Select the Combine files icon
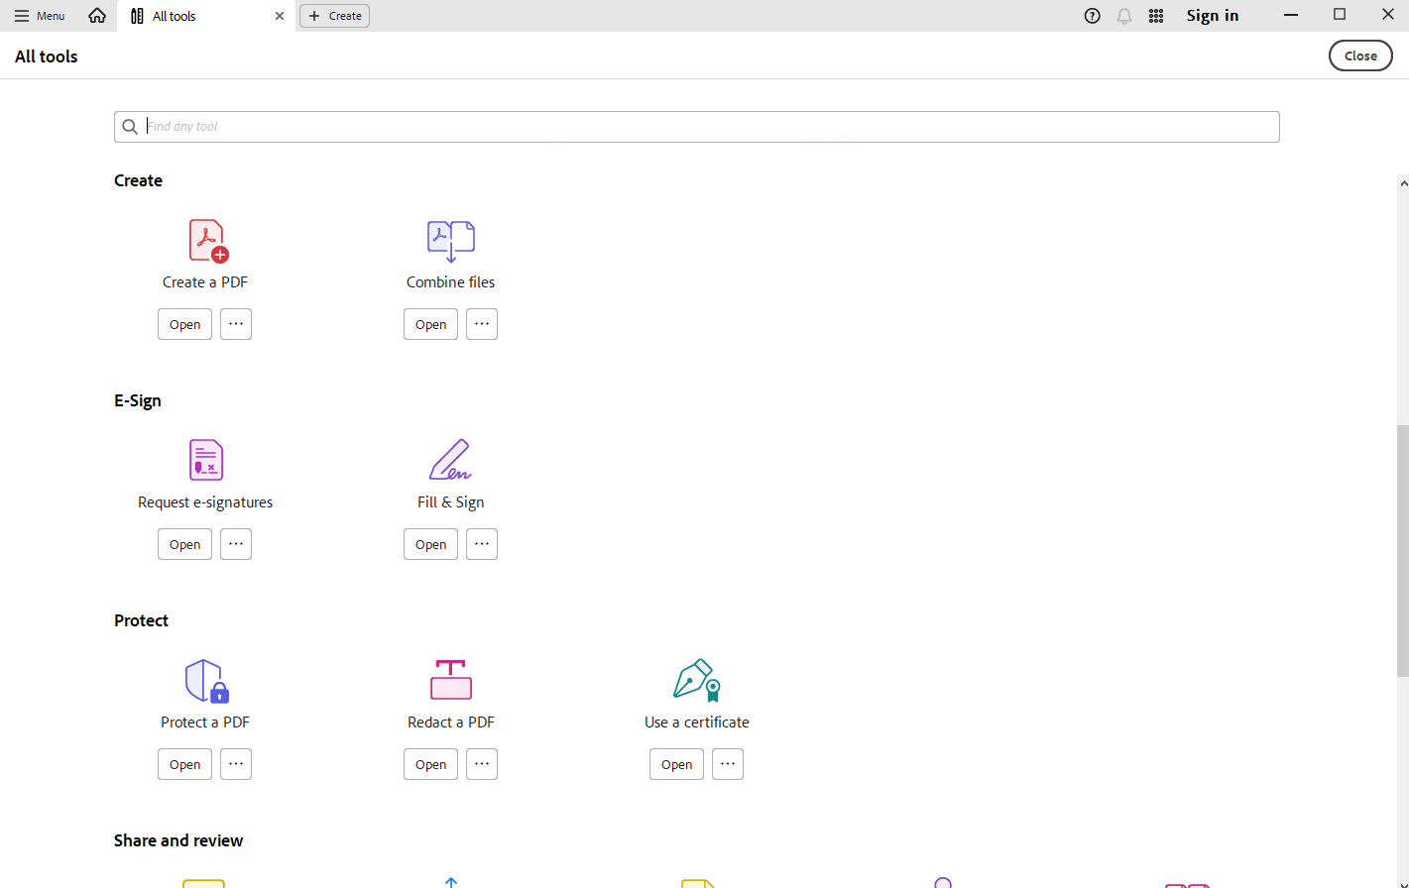Screen dimensions: 1409x888 pos(450,241)
